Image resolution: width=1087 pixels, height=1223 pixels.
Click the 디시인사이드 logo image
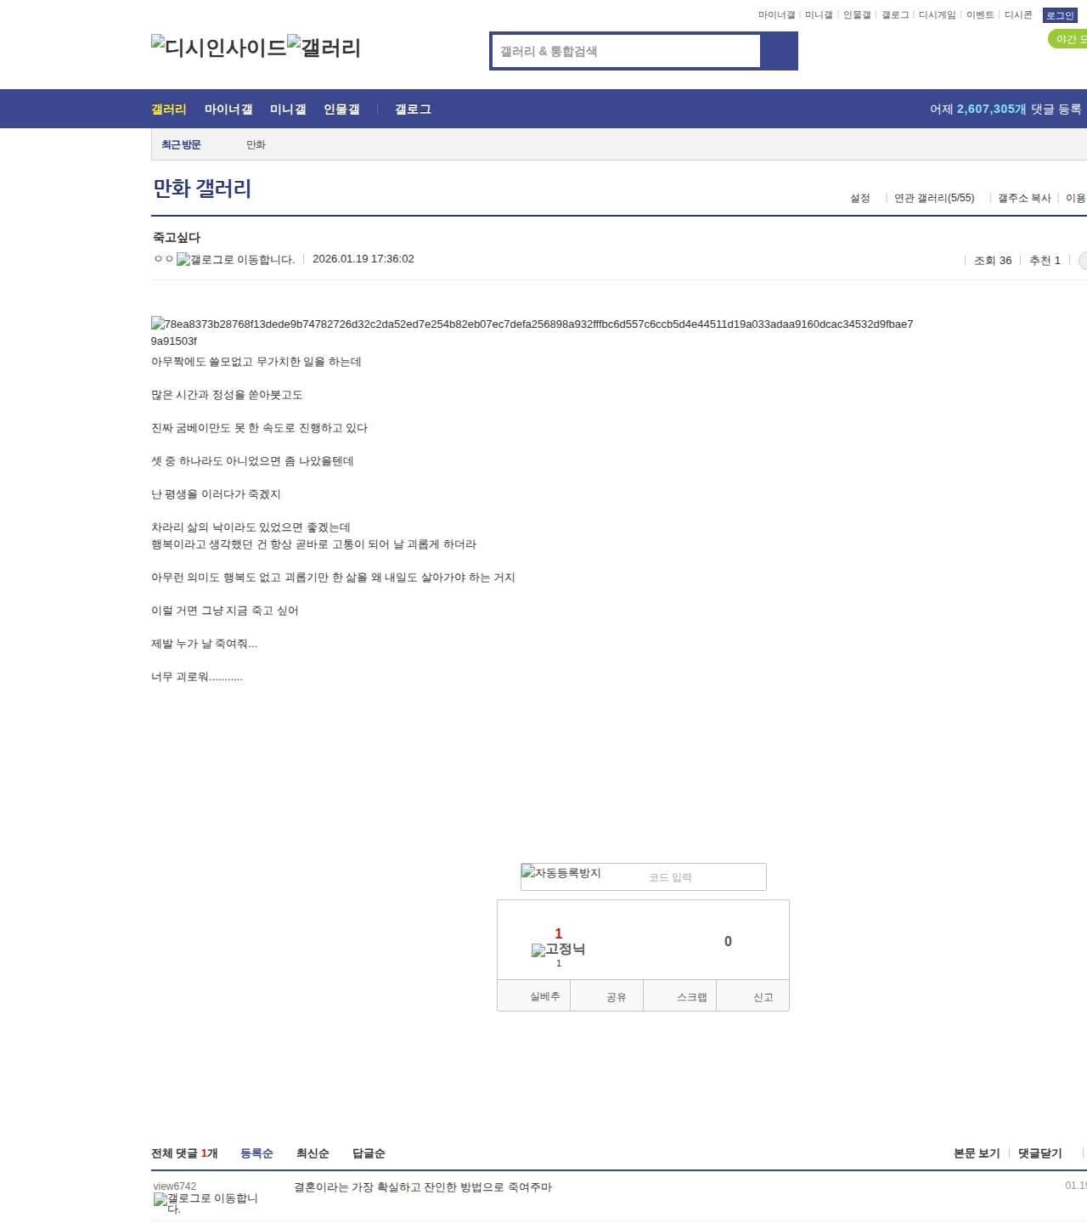pos(219,47)
